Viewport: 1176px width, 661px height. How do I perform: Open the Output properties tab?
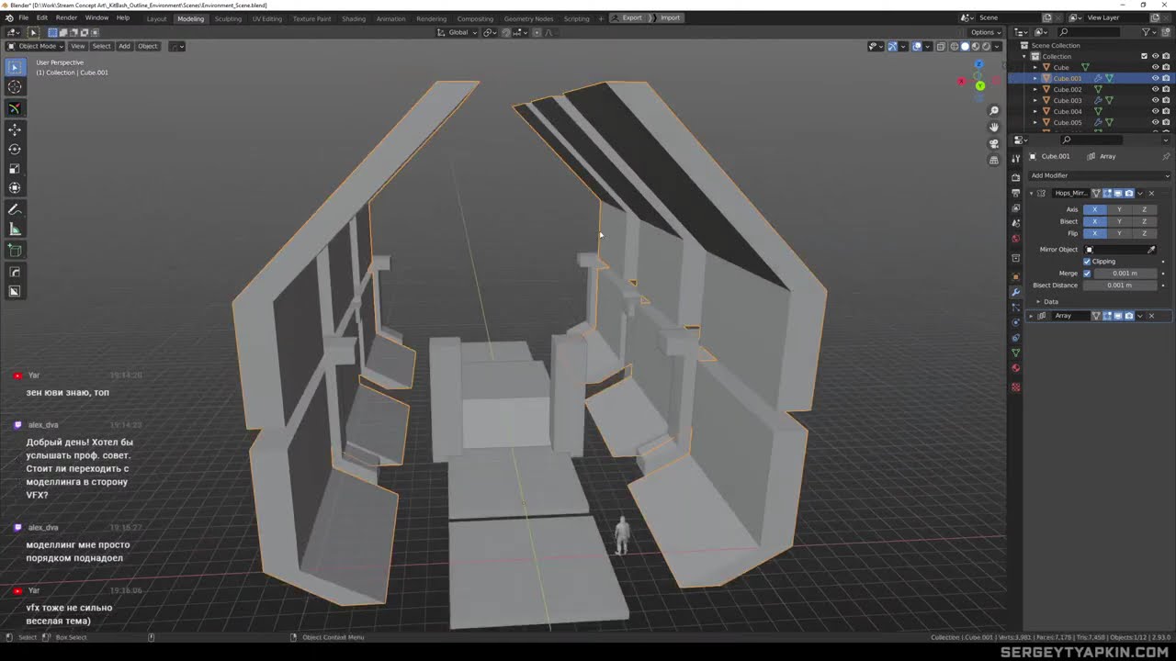(1015, 193)
